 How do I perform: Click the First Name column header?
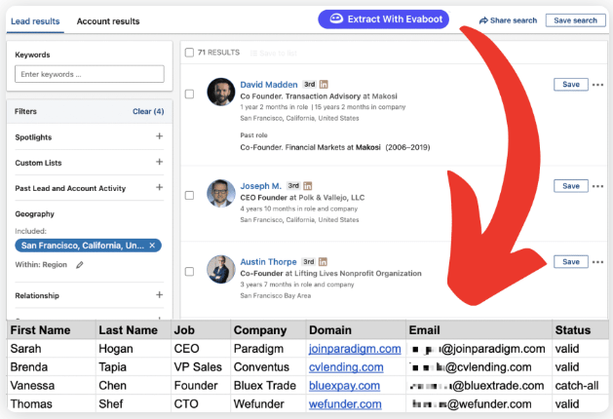point(52,330)
